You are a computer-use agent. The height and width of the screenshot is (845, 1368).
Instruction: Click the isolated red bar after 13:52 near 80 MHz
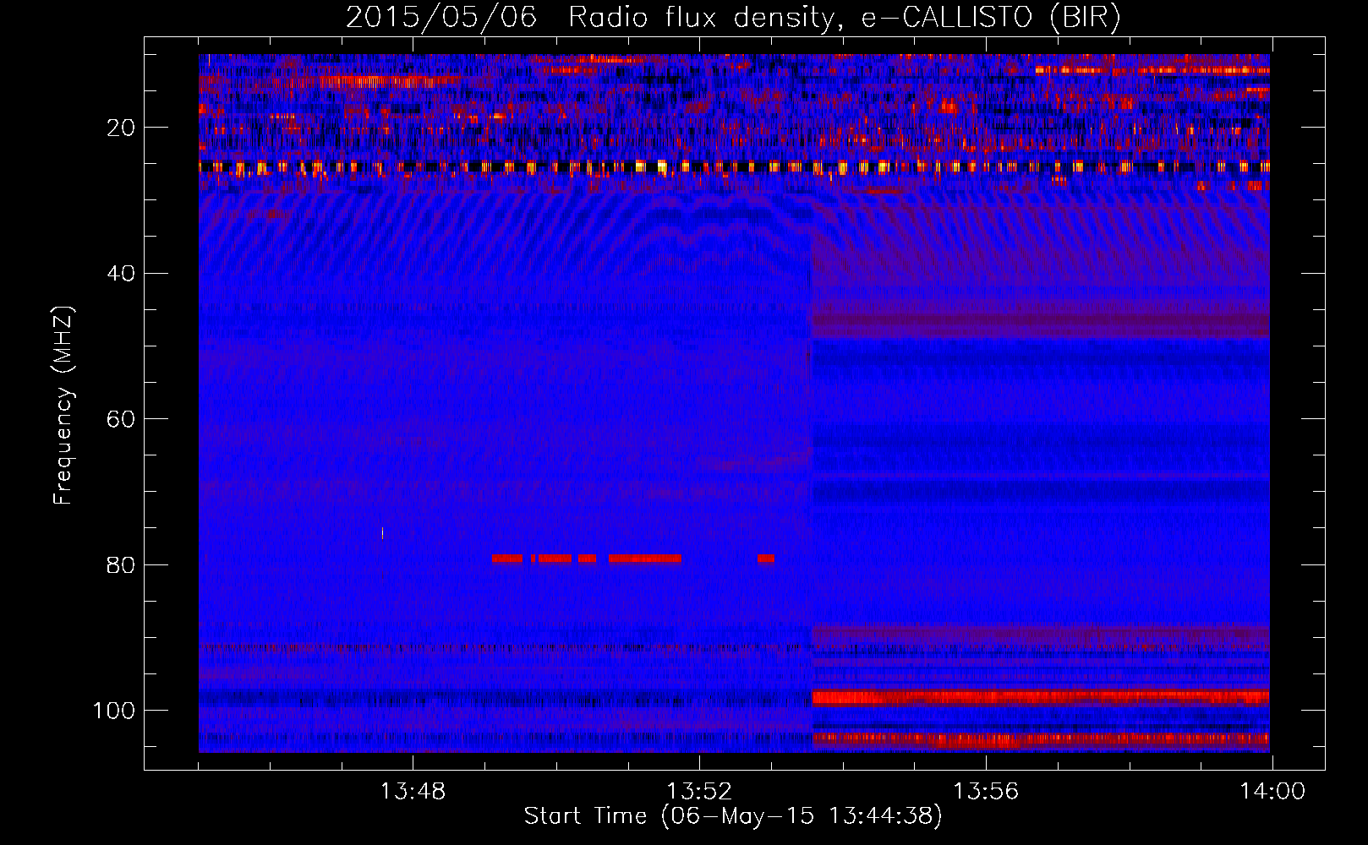[x=765, y=559]
